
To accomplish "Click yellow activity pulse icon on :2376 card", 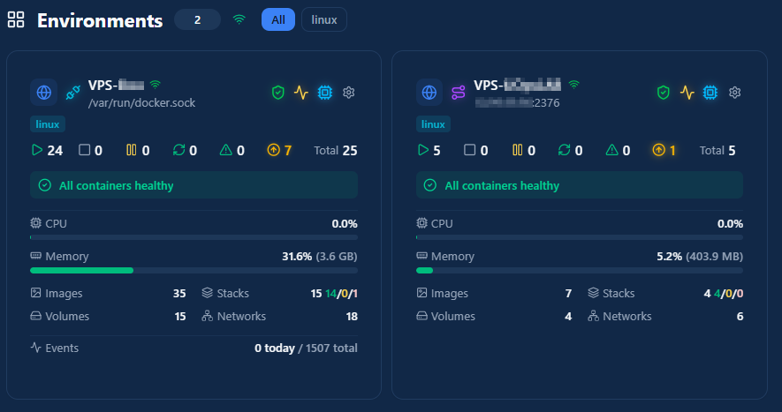I will point(687,93).
